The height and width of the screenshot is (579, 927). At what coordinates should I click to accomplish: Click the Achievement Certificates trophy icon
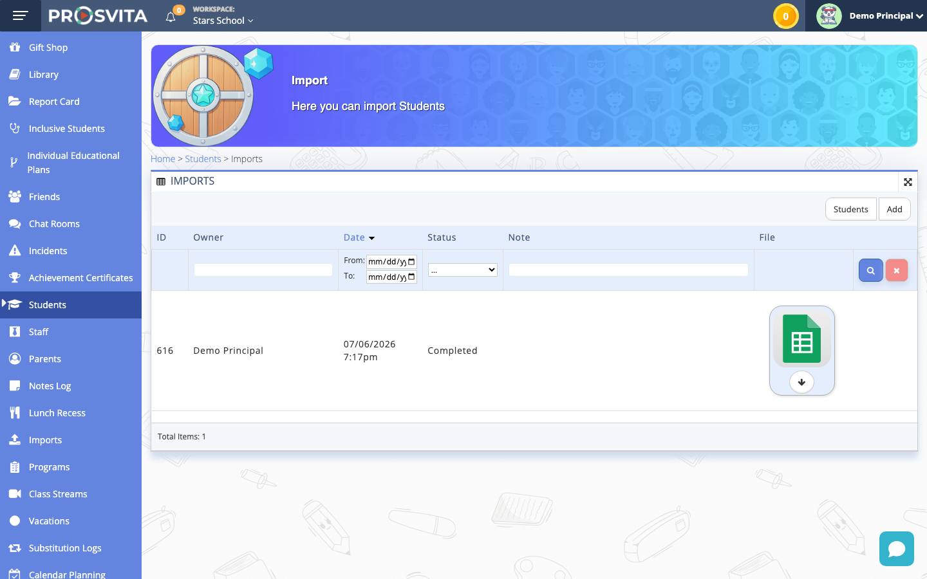14,277
